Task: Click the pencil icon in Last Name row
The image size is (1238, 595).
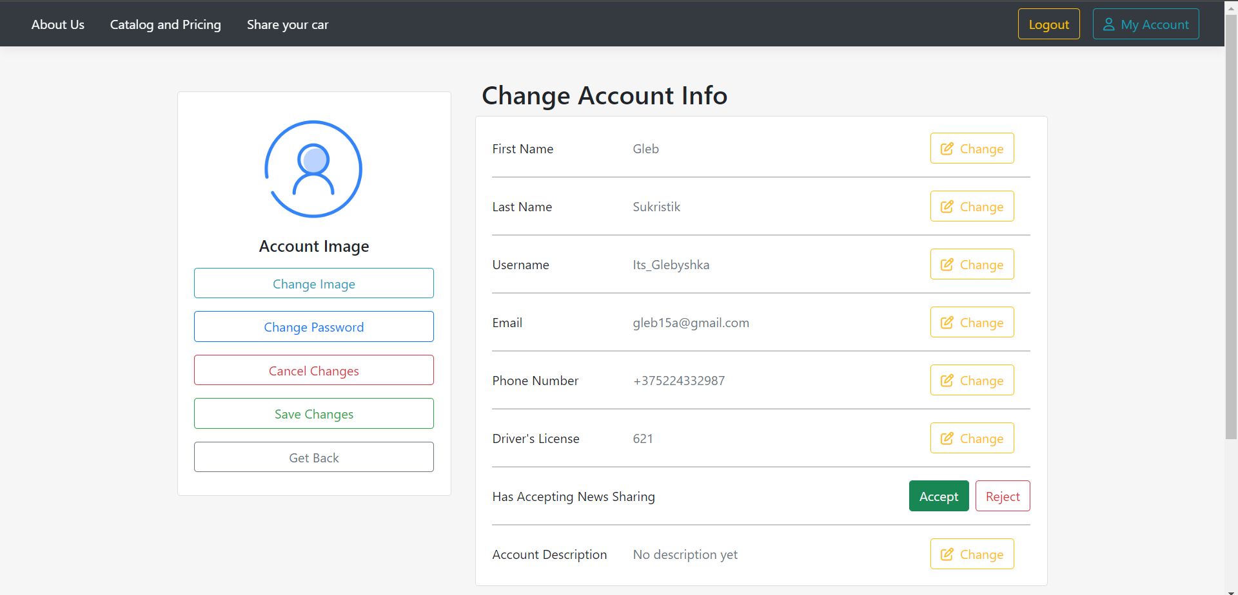Action: pyautogui.click(x=947, y=207)
